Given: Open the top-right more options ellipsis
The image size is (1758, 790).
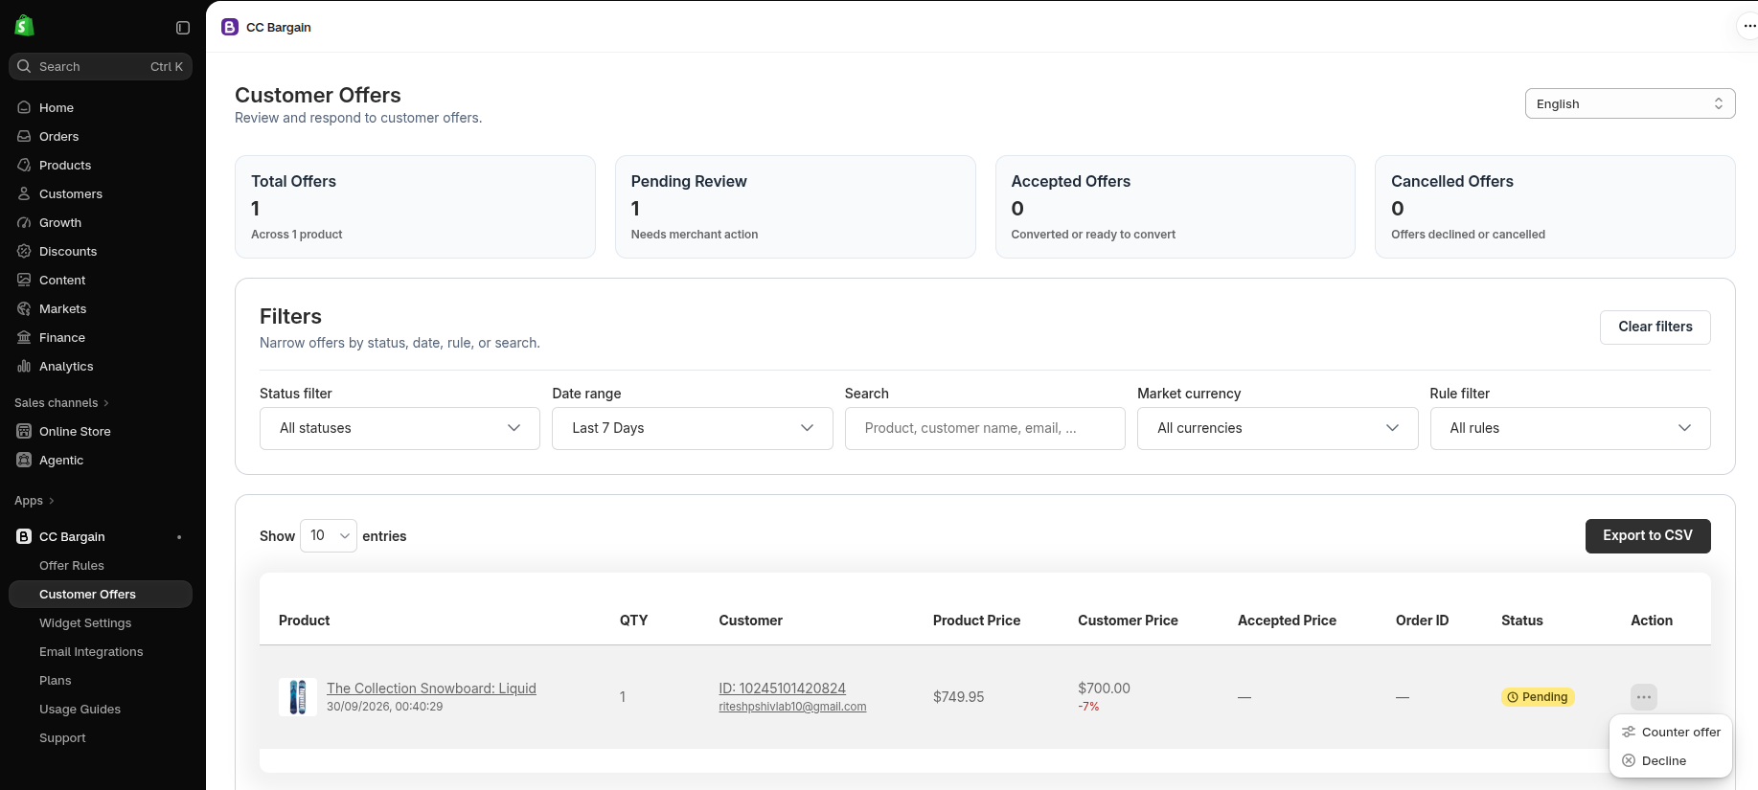Looking at the screenshot, I should 1748,26.
